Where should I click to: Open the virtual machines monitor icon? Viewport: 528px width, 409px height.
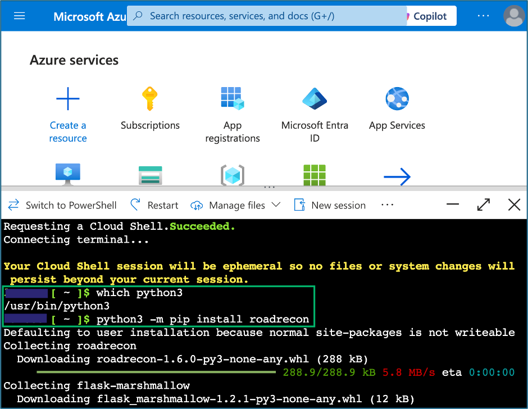[x=67, y=174]
